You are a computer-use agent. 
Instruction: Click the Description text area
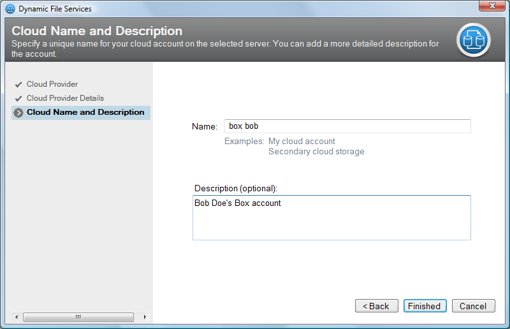click(x=331, y=217)
